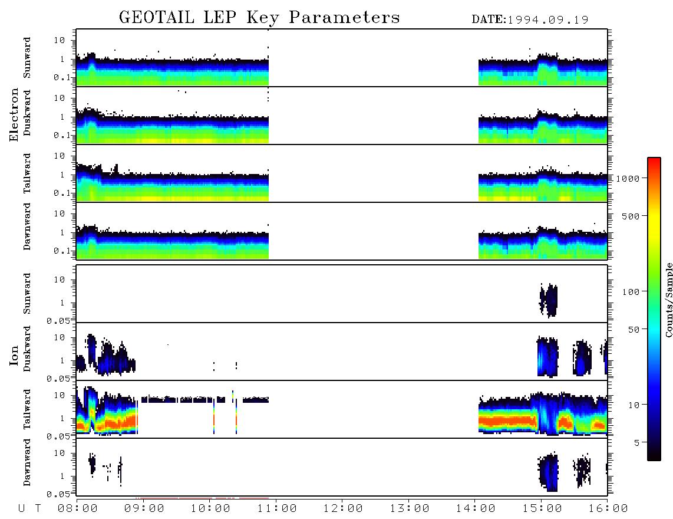Click the Electron "Tailward" panel label
The width and height of the screenshot is (673, 519).
tap(27, 173)
